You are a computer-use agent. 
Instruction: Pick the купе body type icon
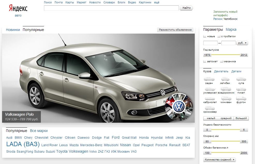tap(241, 79)
